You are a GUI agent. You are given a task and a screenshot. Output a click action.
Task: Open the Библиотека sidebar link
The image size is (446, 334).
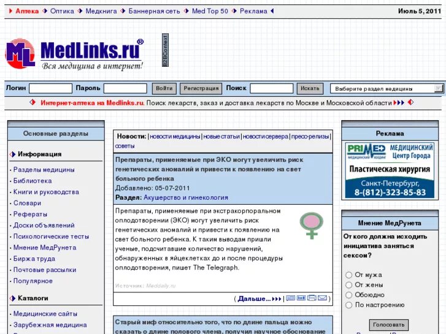[33, 181]
